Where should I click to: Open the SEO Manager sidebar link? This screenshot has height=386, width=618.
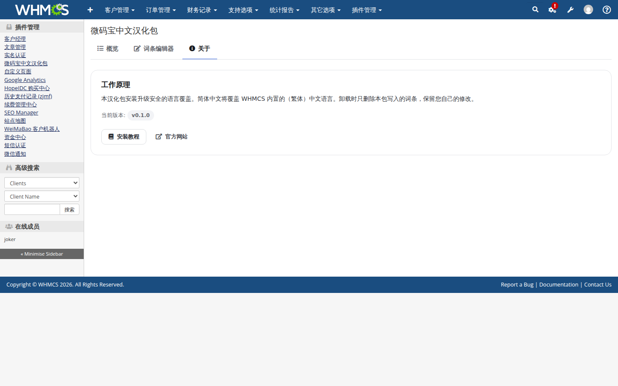(x=21, y=112)
